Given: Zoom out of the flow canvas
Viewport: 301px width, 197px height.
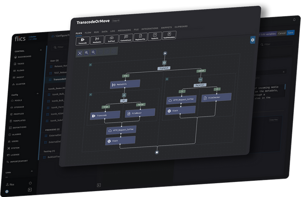Looking at the screenshot, I should 93,52.
